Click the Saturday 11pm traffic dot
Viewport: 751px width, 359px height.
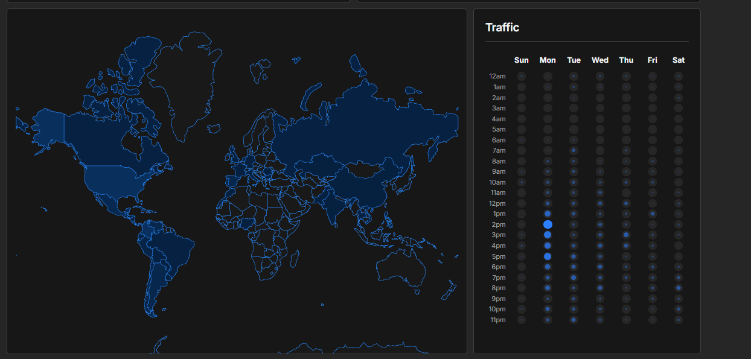679,320
